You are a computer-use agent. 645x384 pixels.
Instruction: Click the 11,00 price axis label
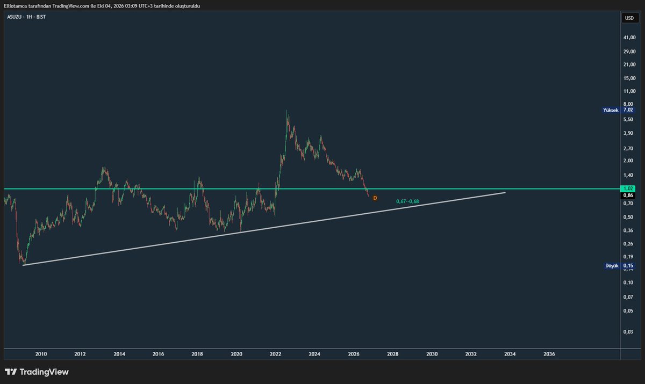click(x=629, y=91)
